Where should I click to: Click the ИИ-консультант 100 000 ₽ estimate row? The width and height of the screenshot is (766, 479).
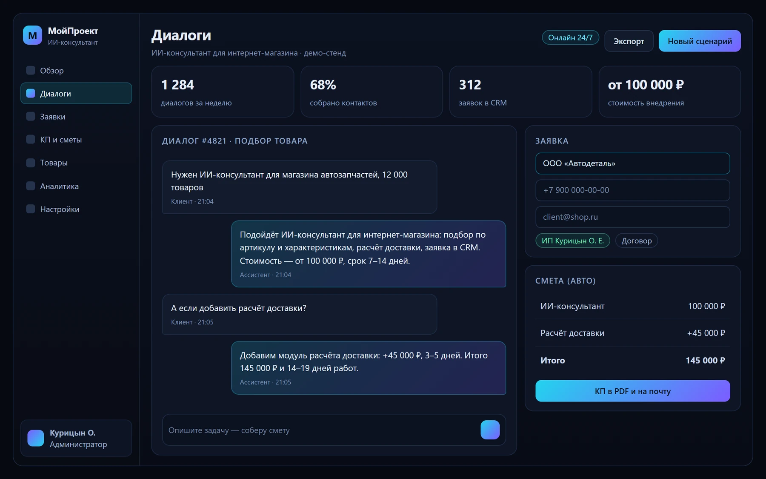click(633, 306)
